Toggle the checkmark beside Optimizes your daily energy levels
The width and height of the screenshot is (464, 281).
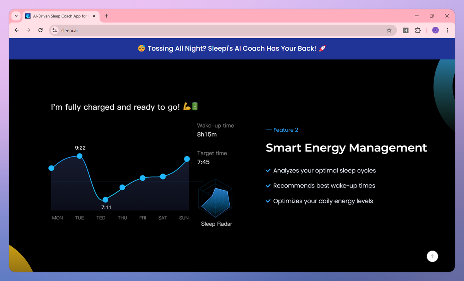click(268, 201)
